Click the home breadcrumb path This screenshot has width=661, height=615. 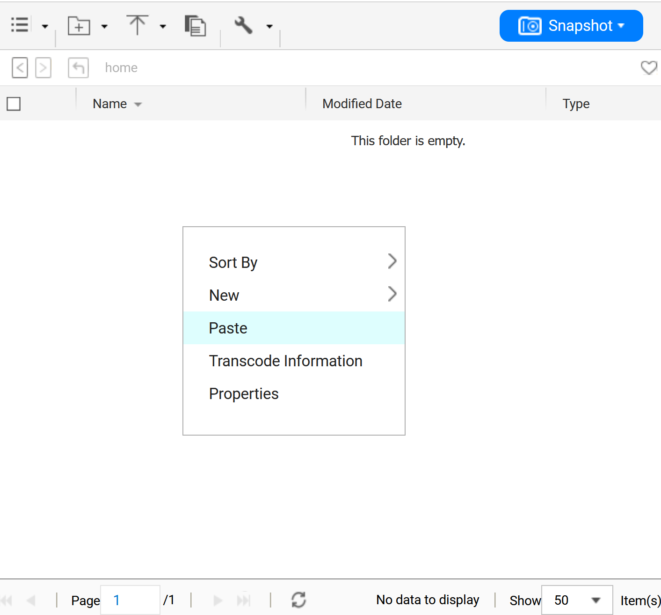121,68
